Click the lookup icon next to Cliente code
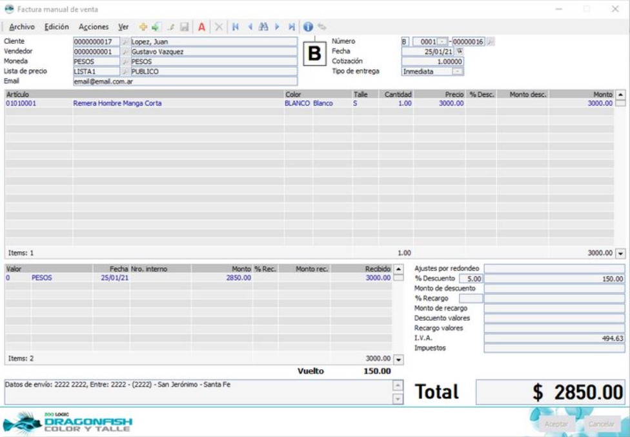 click(125, 41)
